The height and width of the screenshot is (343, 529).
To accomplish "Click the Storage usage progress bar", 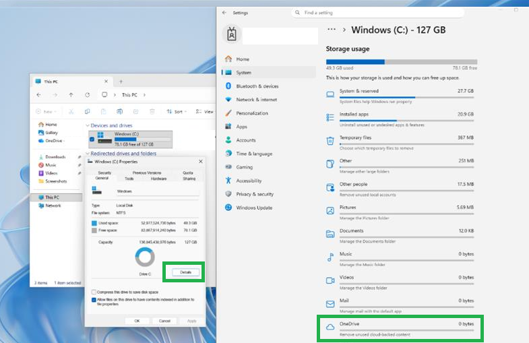I will coord(402,62).
